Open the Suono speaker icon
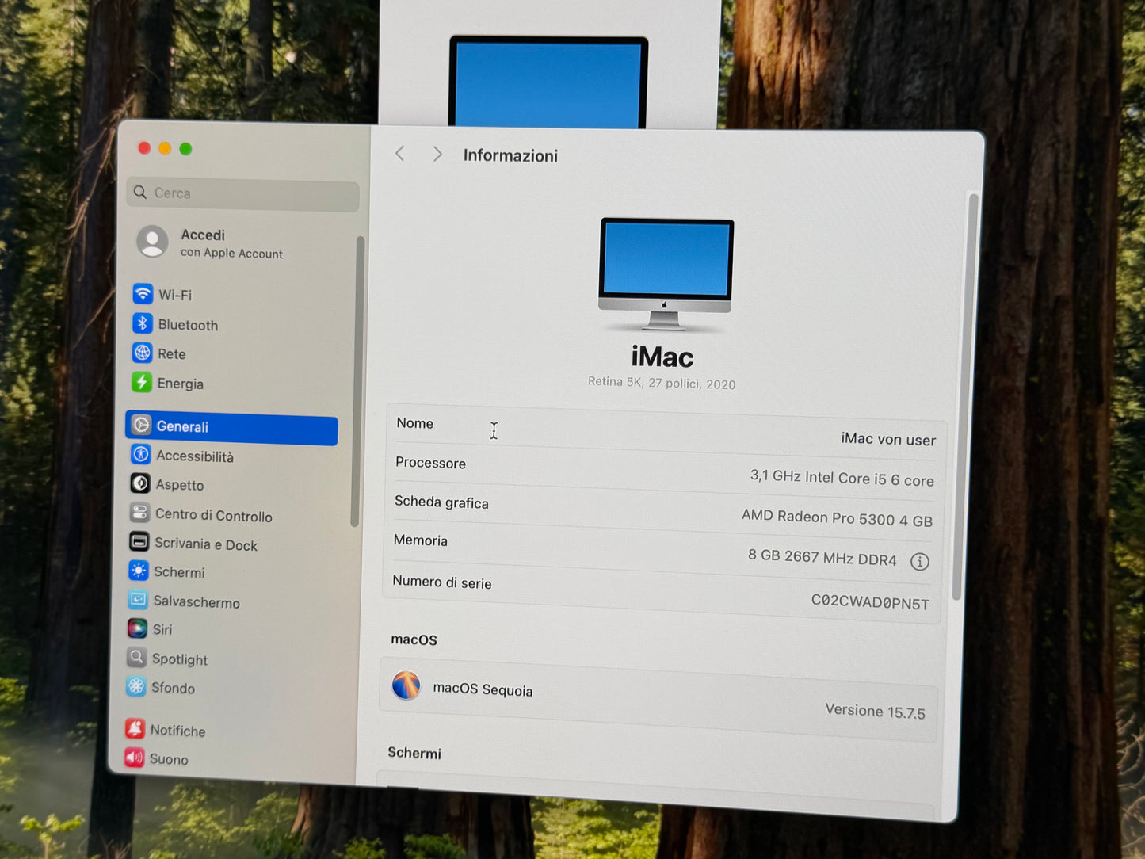Image resolution: width=1145 pixels, height=859 pixels. (x=135, y=758)
